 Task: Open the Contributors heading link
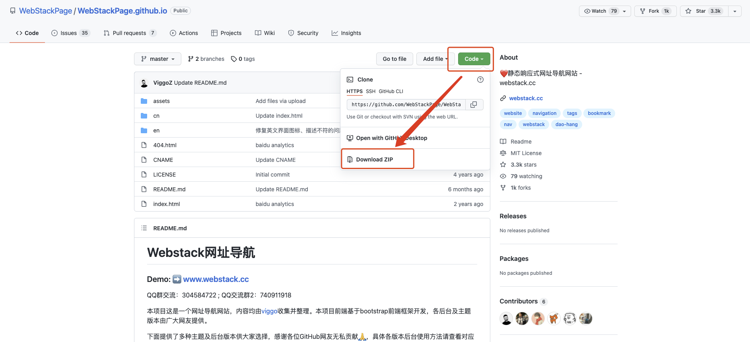tap(519, 301)
